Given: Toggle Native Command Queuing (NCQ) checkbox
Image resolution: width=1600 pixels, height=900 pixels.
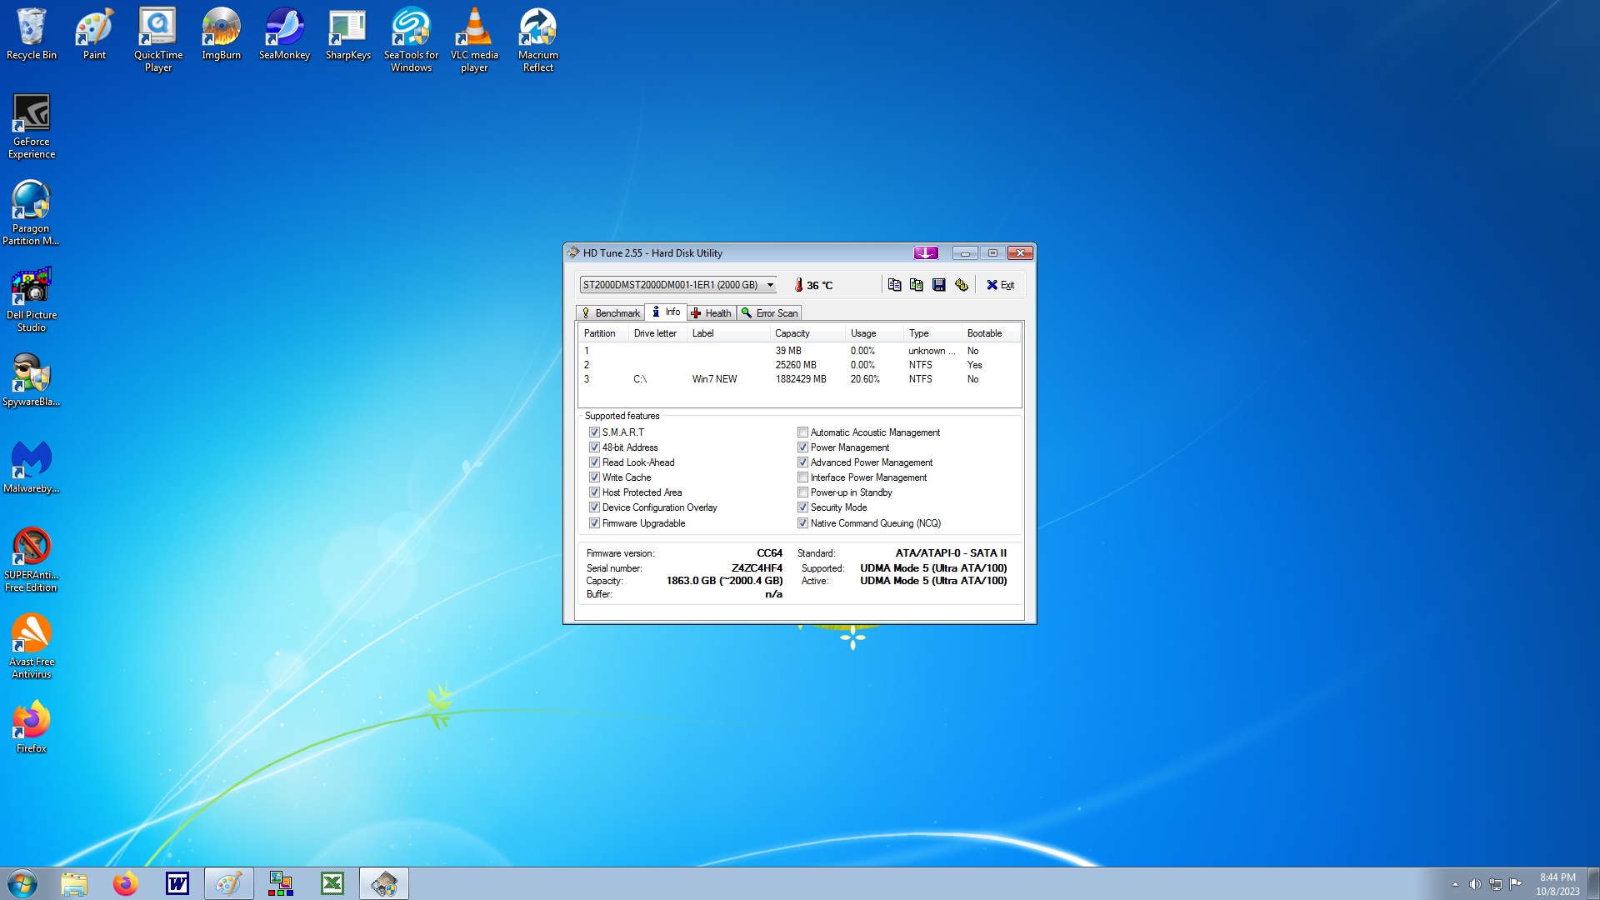Looking at the screenshot, I should point(802,523).
